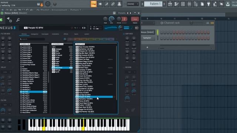The height and width of the screenshot is (133, 237).
Task: Open the Pattern 1 selector
Action: tap(153, 4)
